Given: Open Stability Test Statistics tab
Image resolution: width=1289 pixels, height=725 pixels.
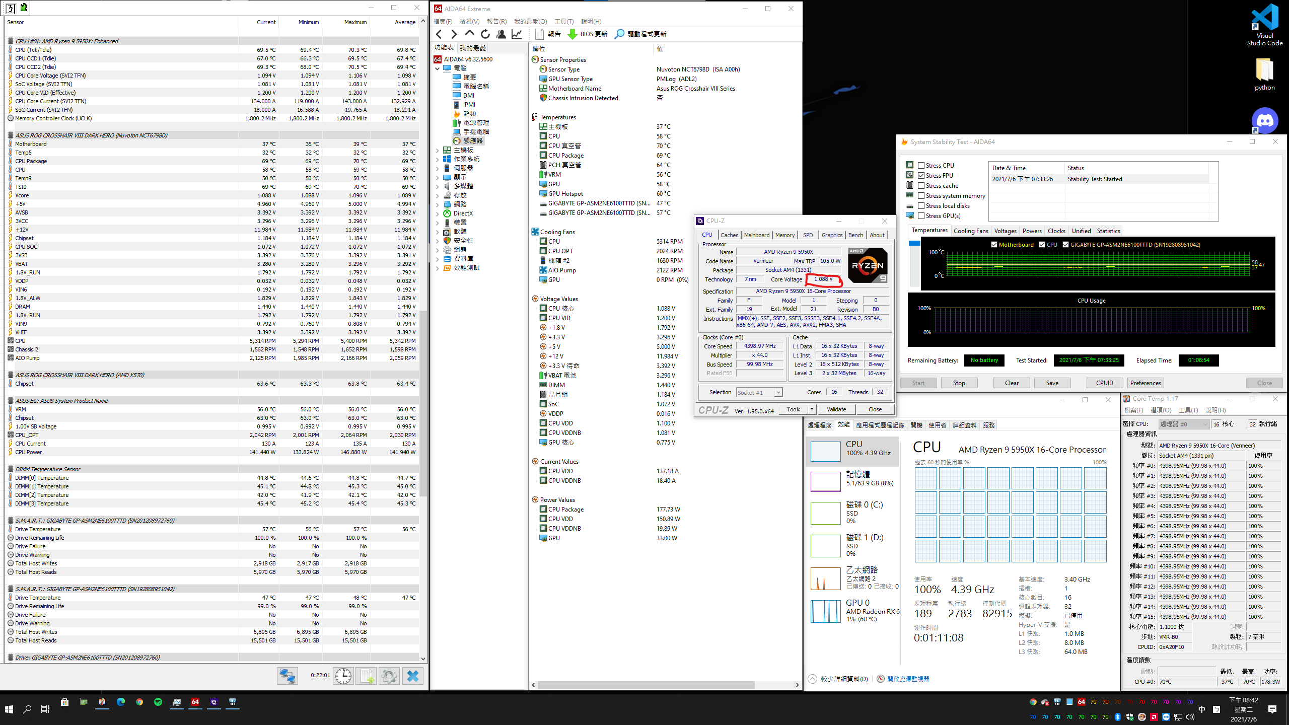Looking at the screenshot, I should click(x=1108, y=231).
